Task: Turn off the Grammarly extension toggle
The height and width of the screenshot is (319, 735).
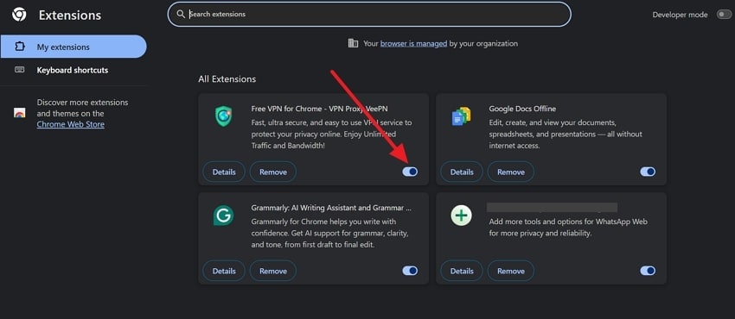Action: 410,271
